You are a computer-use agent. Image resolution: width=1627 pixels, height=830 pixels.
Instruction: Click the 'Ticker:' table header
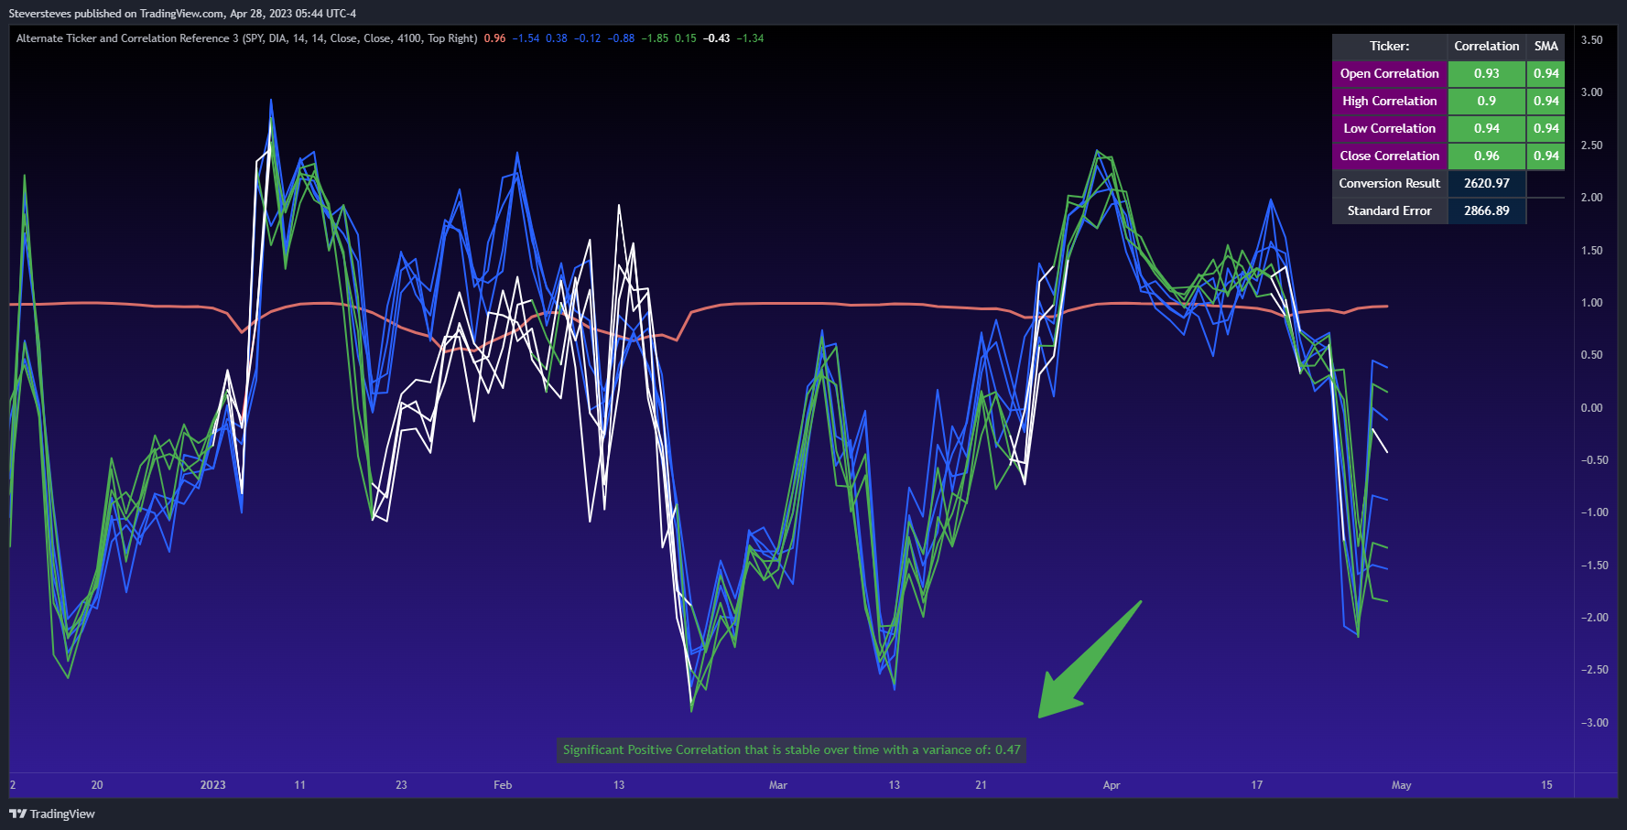(1389, 46)
